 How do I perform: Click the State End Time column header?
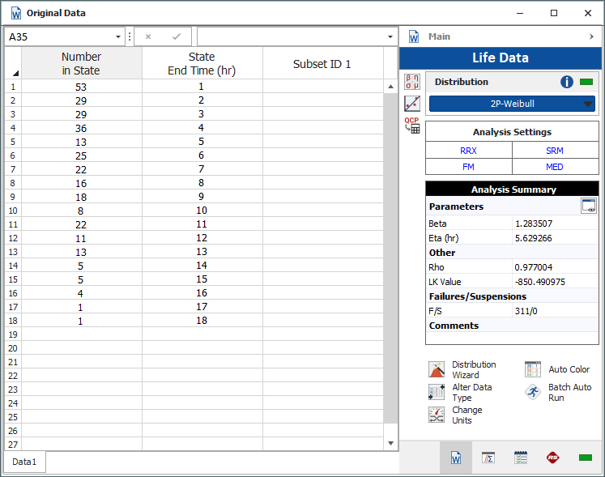coord(202,63)
